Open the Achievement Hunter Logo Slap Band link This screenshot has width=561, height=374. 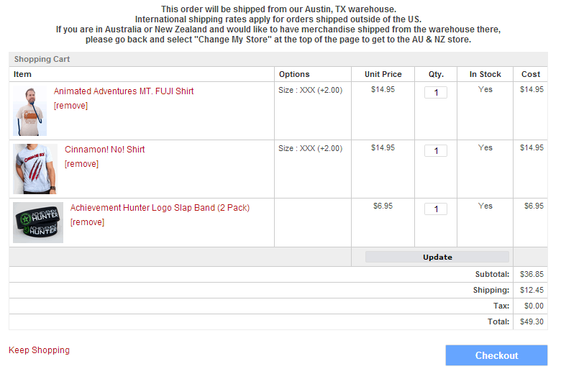point(160,208)
